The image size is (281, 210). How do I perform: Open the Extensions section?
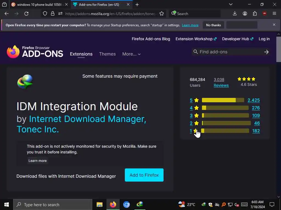tap(81, 54)
